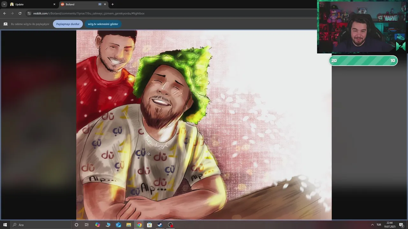This screenshot has height=229, width=408.
Task: Switch to the Update tab
Action: click(33, 4)
